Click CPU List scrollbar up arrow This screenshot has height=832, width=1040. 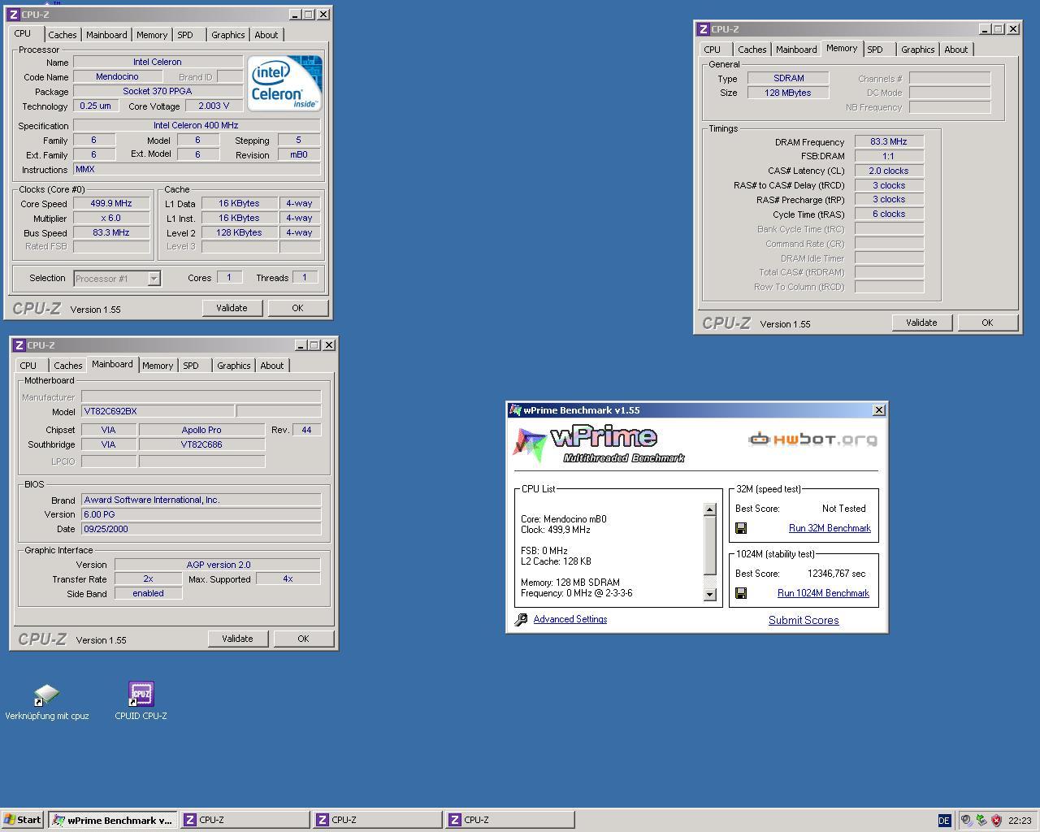709,509
